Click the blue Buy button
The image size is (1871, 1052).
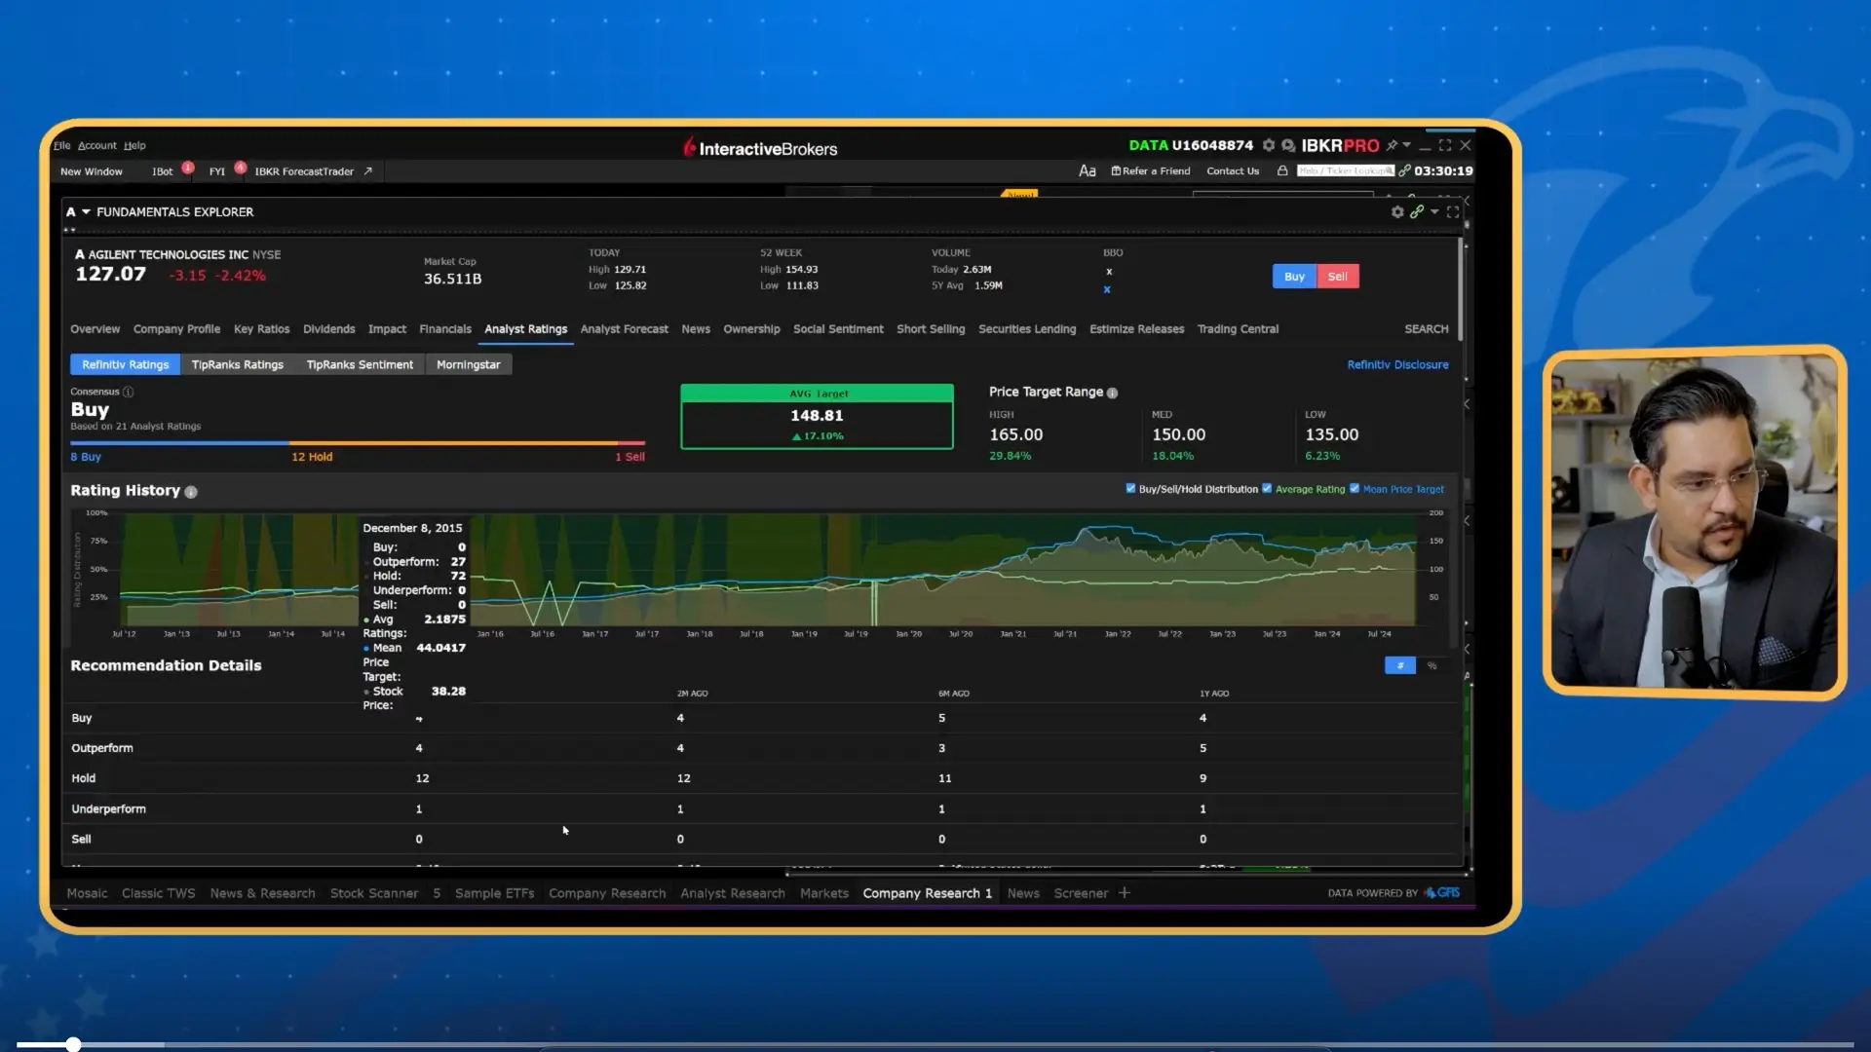click(1293, 276)
